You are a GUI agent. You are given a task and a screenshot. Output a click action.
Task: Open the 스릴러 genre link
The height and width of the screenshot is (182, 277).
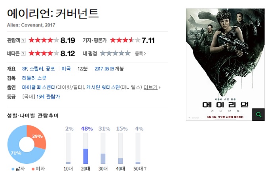click(x=36, y=69)
